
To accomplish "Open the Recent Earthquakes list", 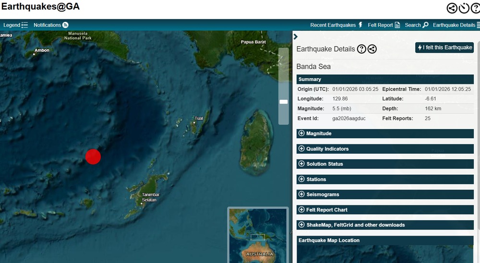I will 336,25.
